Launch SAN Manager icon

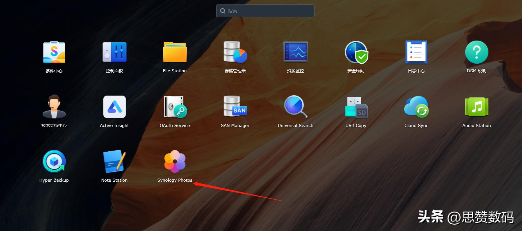pos(235,106)
